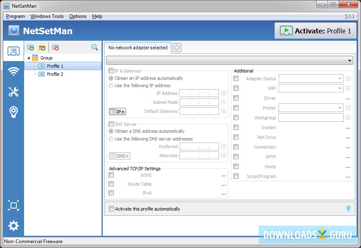Open Net Drive settings ellipsis
This screenshot has width=361, height=248.
348,138
